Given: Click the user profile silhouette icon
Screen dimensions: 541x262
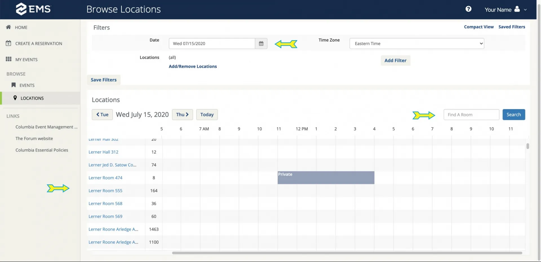Looking at the screenshot, I should 517,9.
